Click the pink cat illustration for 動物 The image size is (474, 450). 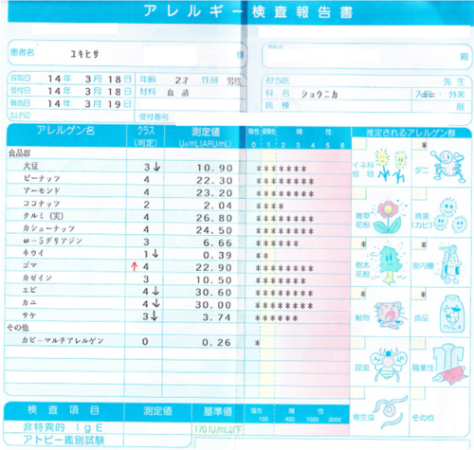point(389,315)
